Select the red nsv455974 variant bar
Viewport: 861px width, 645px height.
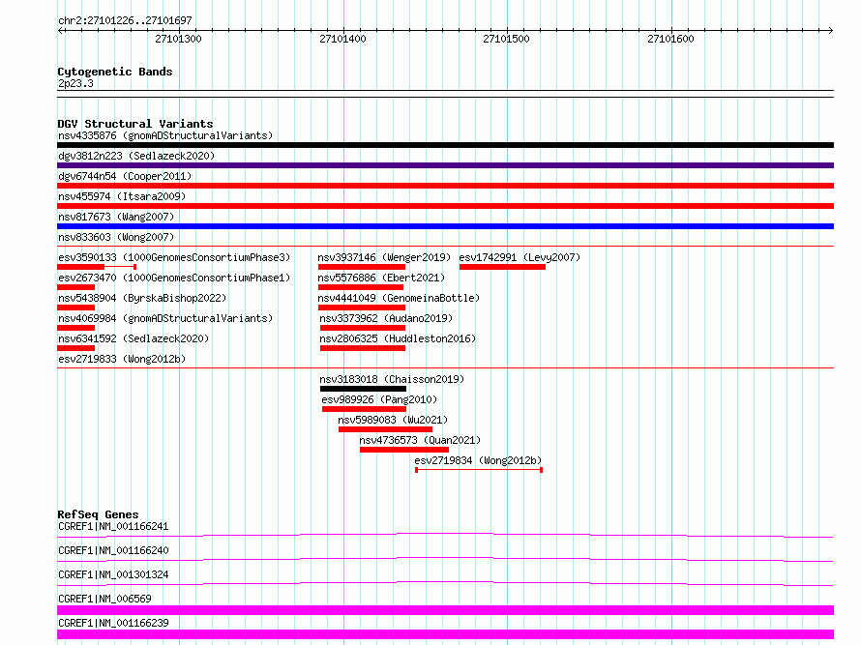(445, 206)
